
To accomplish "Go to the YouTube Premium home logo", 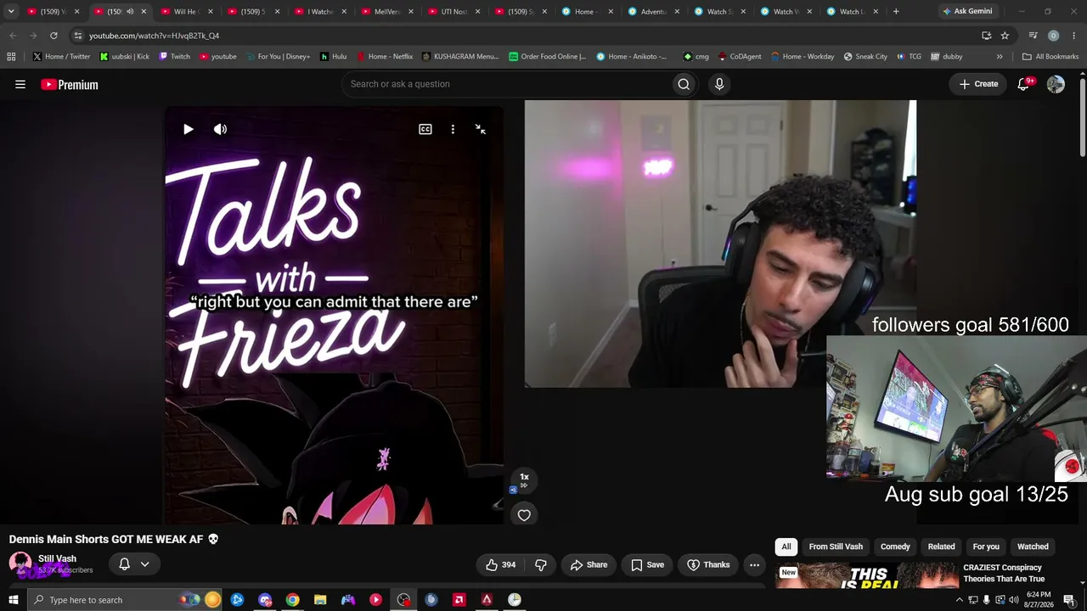I will click(x=70, y=84).
